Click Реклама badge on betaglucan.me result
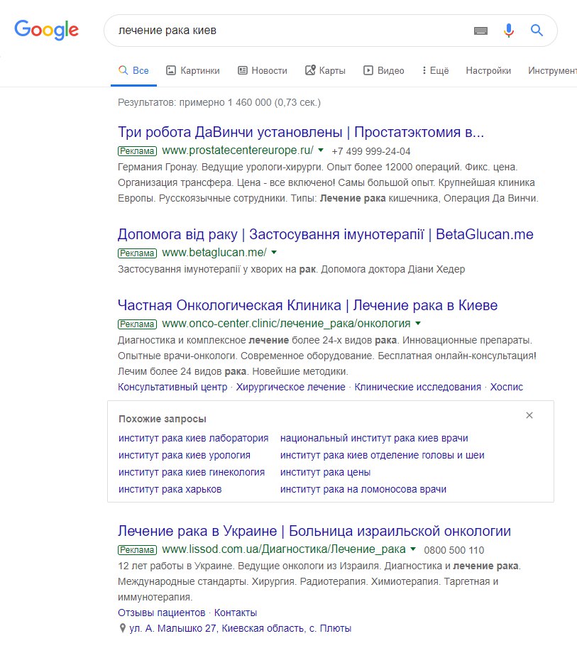The height and width of the screenshot is (653, 577). 138,253
